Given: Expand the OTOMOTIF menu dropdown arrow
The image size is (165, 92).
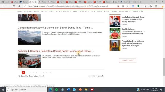Looking at the screenshot, I should coord(89,11).
